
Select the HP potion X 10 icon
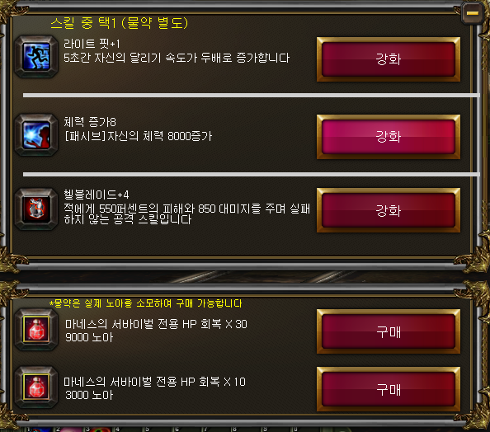(x=36, y=387)
